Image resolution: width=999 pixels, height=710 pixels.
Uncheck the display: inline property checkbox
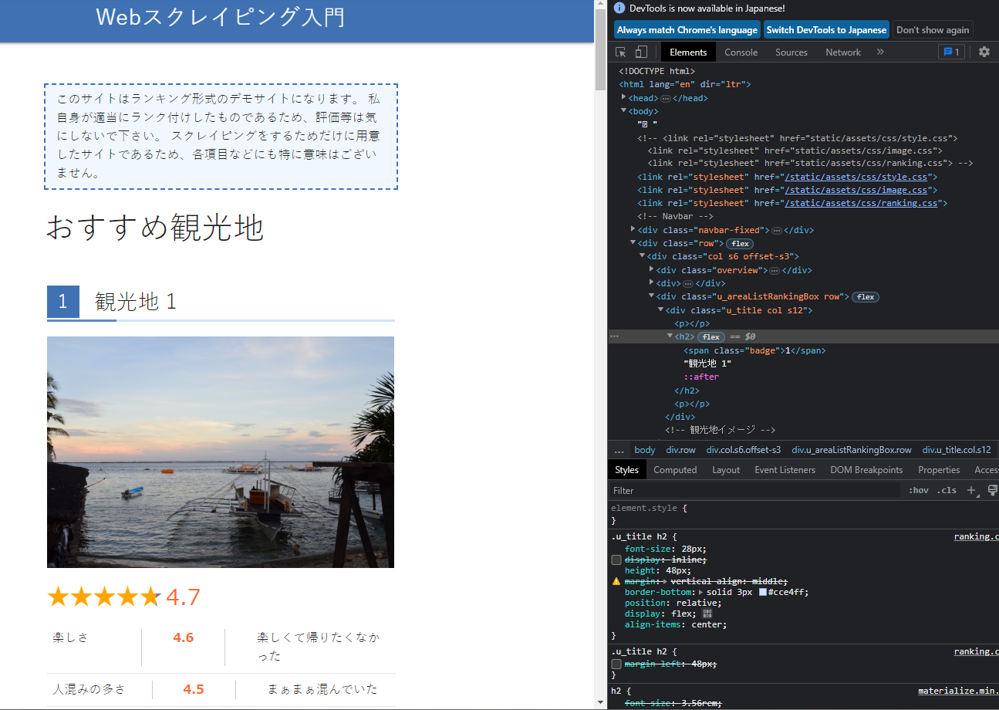click(615, 560)
